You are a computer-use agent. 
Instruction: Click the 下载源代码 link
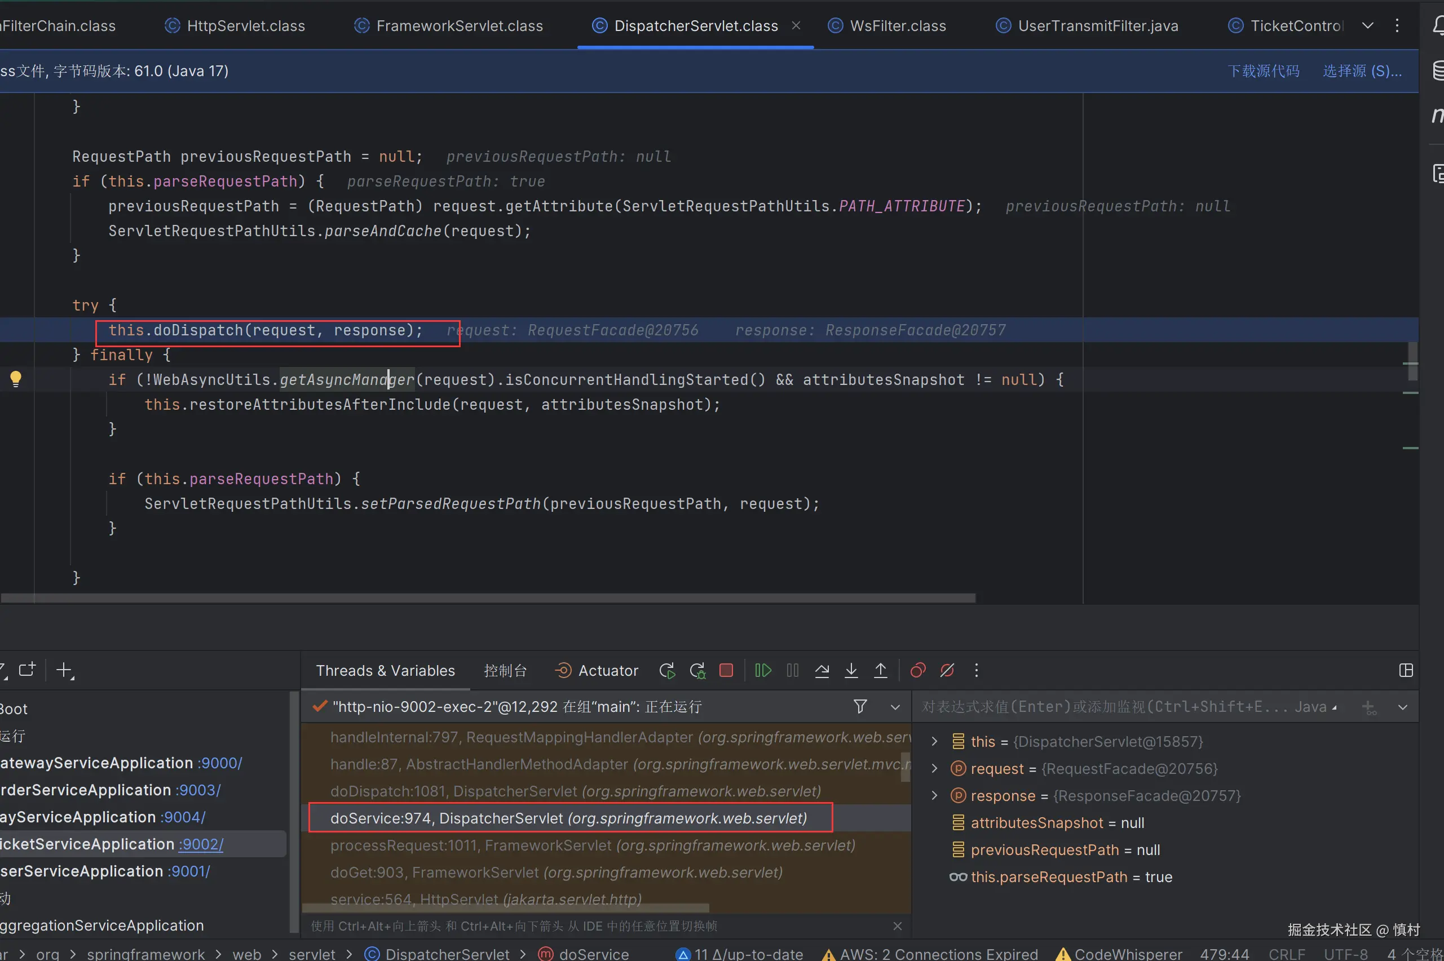1263,71
